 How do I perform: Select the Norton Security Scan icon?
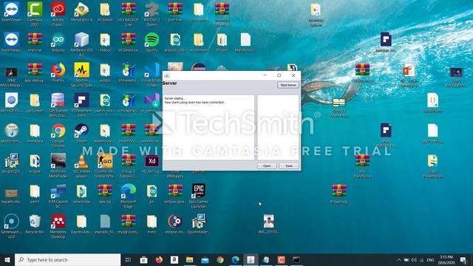pyautogui.click(x=81, y=75)
